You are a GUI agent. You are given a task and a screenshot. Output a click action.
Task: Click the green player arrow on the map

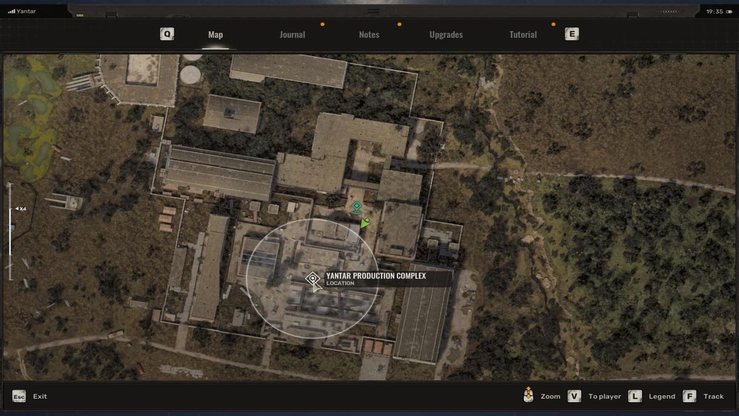(366, 221)
